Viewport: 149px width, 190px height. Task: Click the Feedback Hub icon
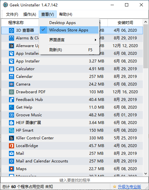[12, 99]
